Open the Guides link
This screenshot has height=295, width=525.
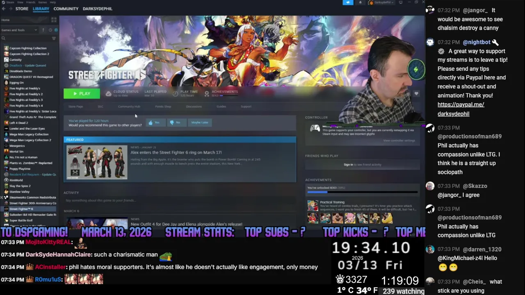pos(221,107)
